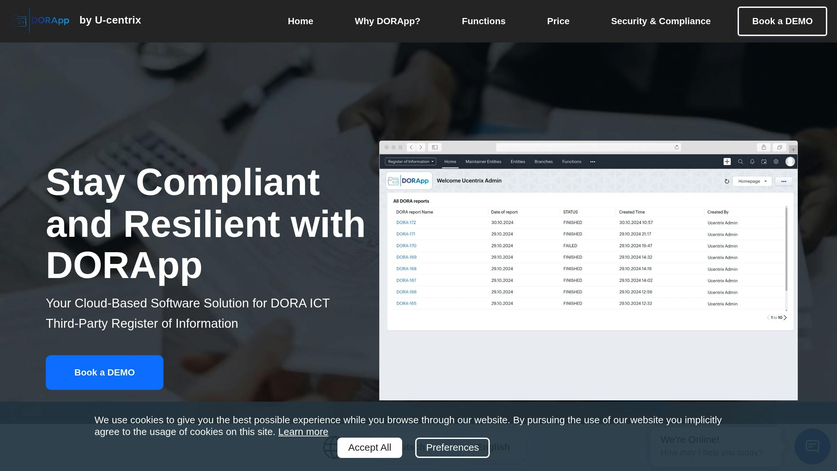
Task: Click the by U-centrix header text
Action: (110, 20)
